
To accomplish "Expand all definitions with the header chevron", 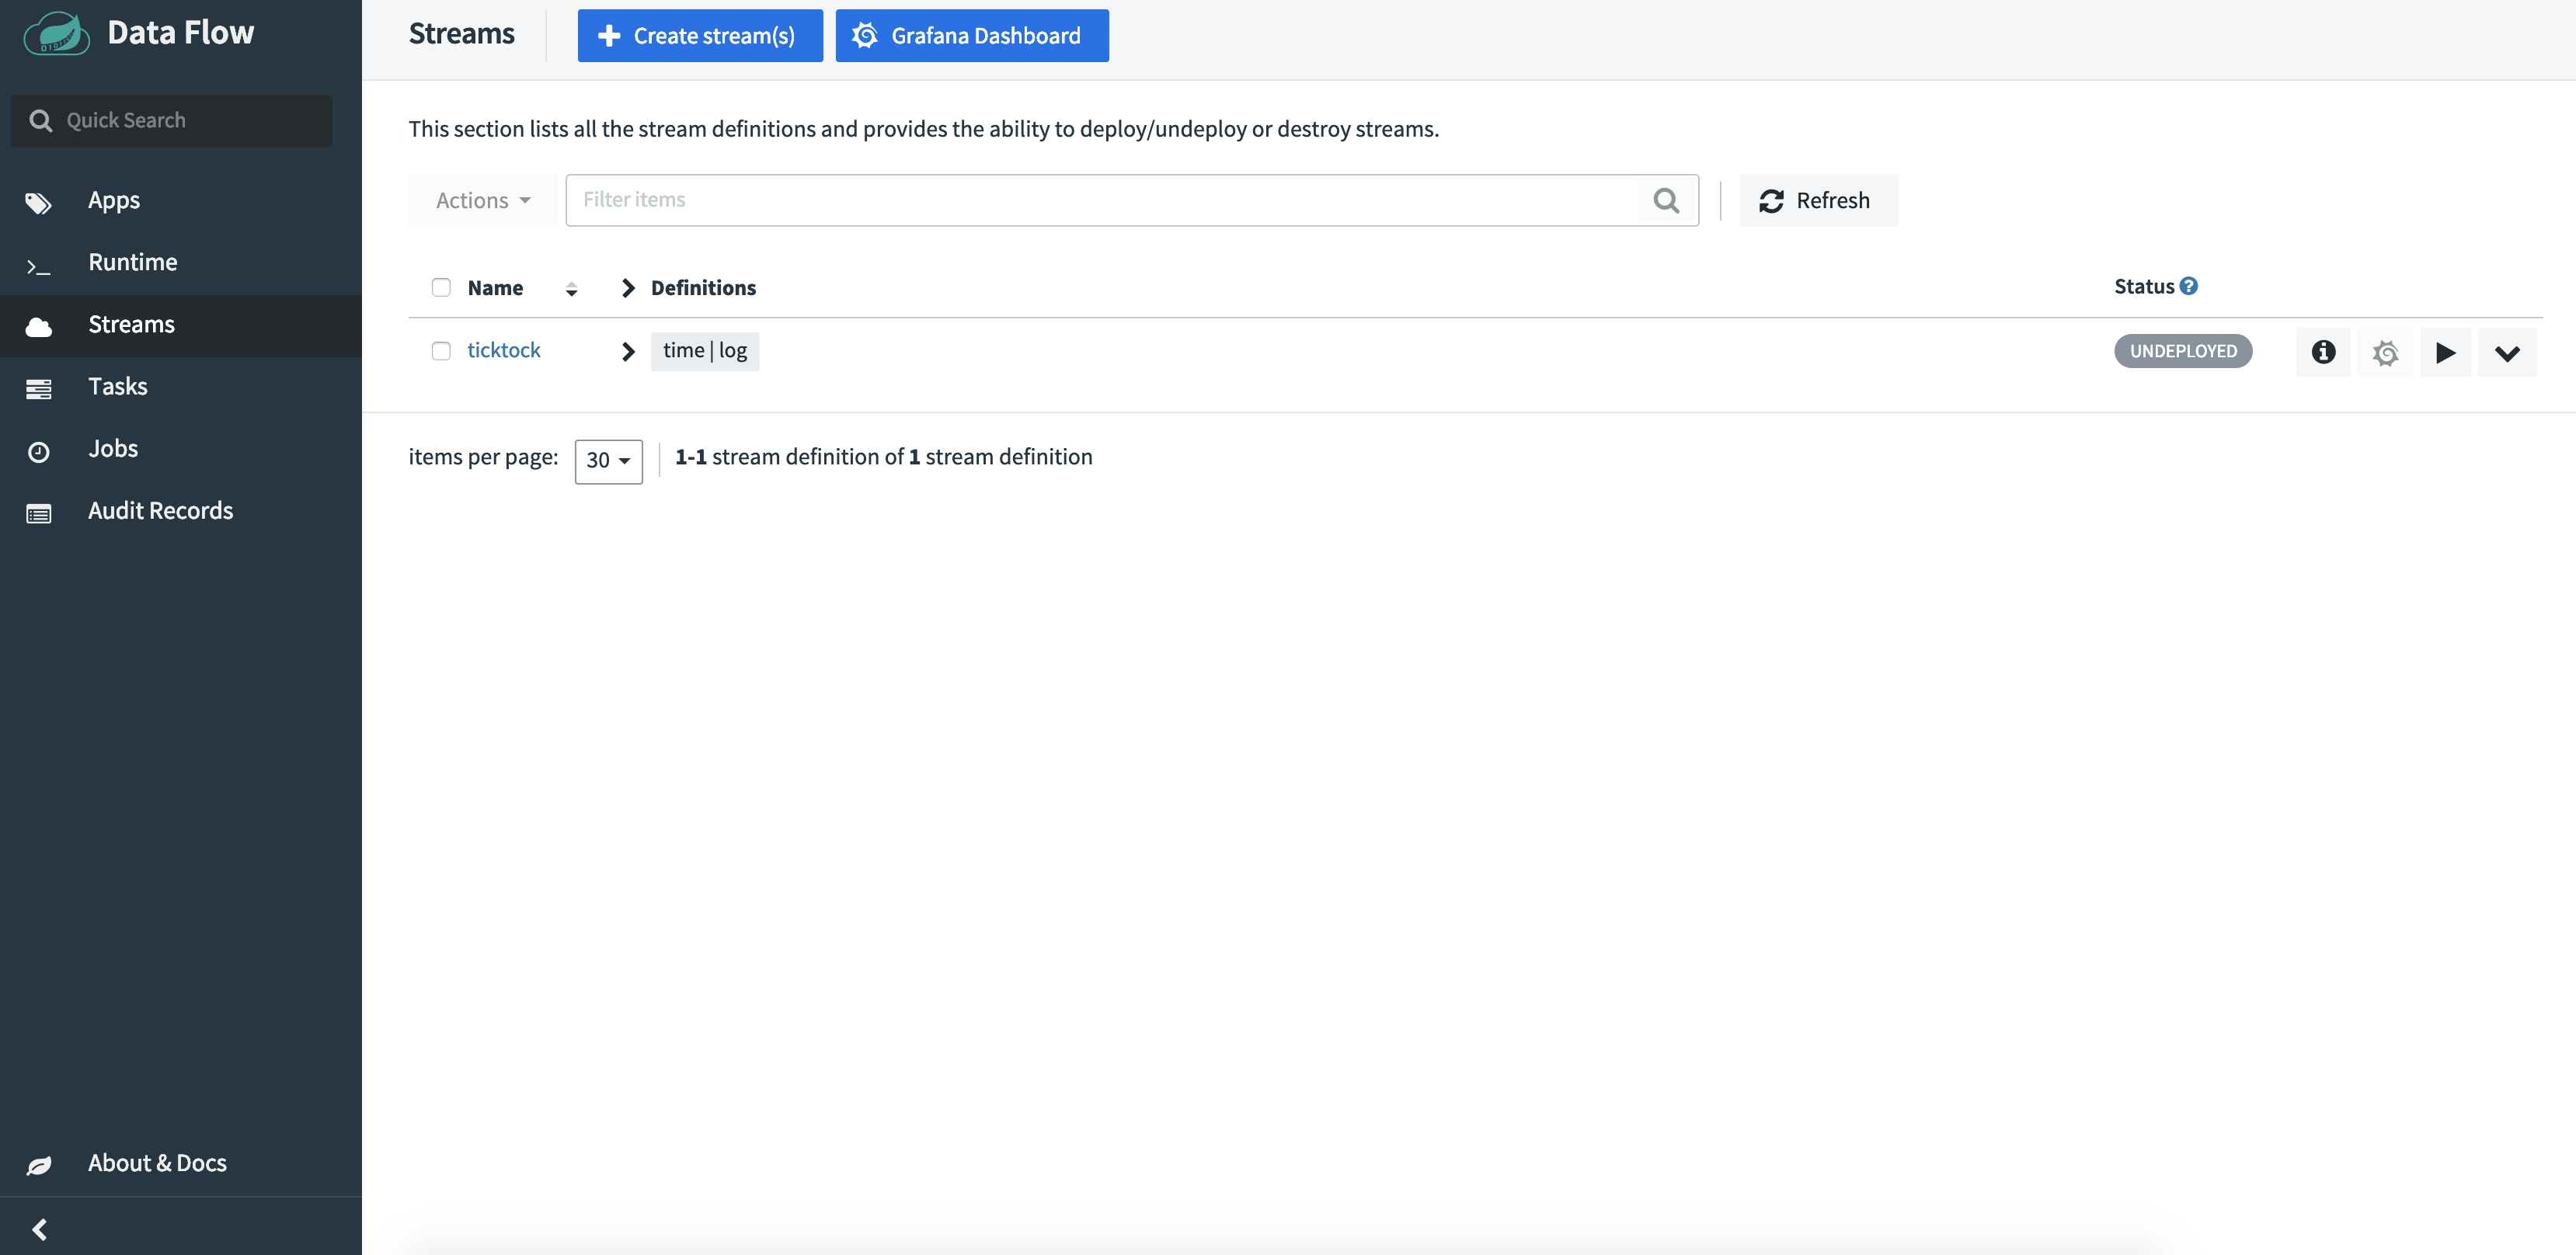I will pyautogui.click(x=628, y=288).
